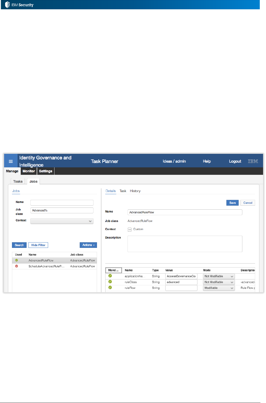This screenshot has width=266, height=403.
Task: Click the empty ruleFlow value field
Action: point(181,288)
